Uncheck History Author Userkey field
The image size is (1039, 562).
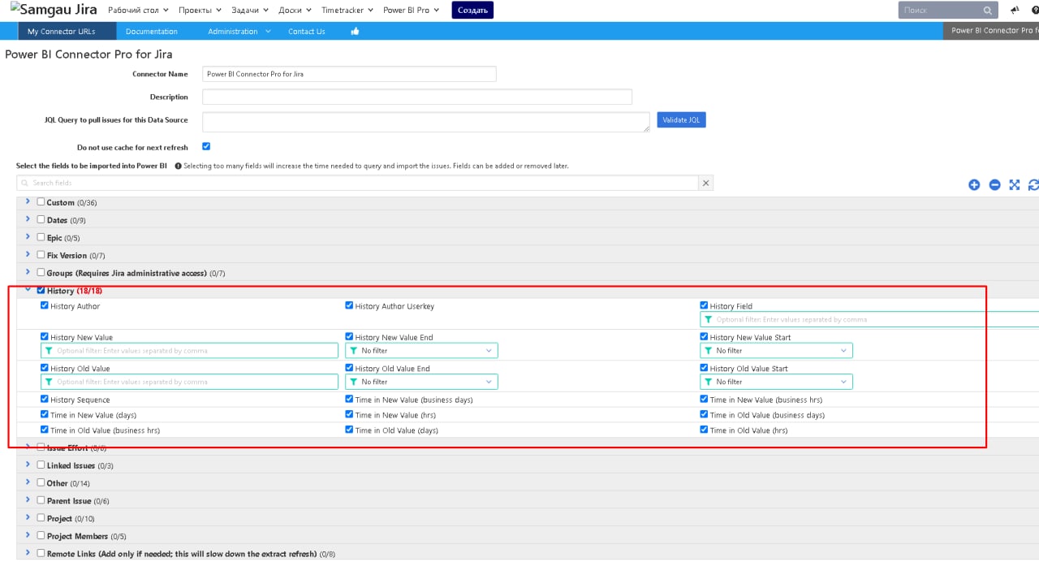pyautogui.click(x=349, y=305)
